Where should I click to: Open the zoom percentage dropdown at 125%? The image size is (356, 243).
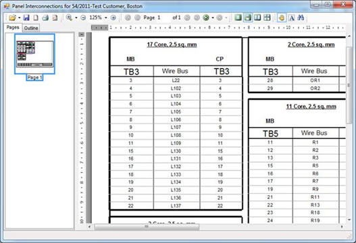(x=106, y=18)
